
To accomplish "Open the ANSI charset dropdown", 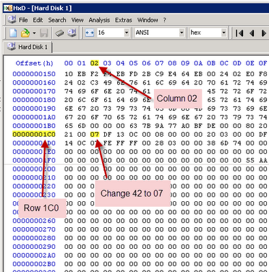I will (x=181, y=33).
